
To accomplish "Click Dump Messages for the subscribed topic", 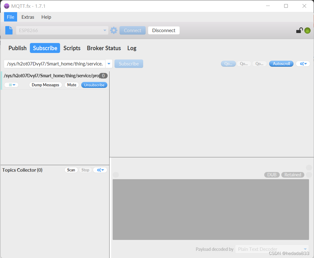I will coord(45,85).
